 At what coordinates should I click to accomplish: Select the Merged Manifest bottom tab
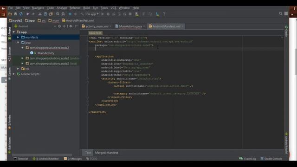click(x=106, y=153)
